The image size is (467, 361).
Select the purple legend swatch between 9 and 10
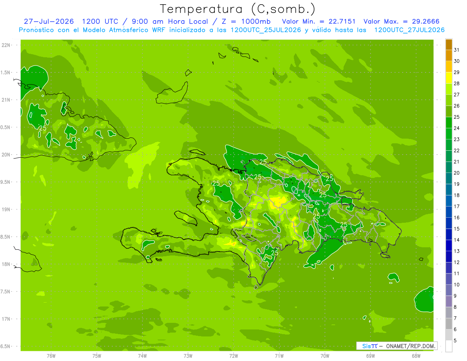click(449, 290)
